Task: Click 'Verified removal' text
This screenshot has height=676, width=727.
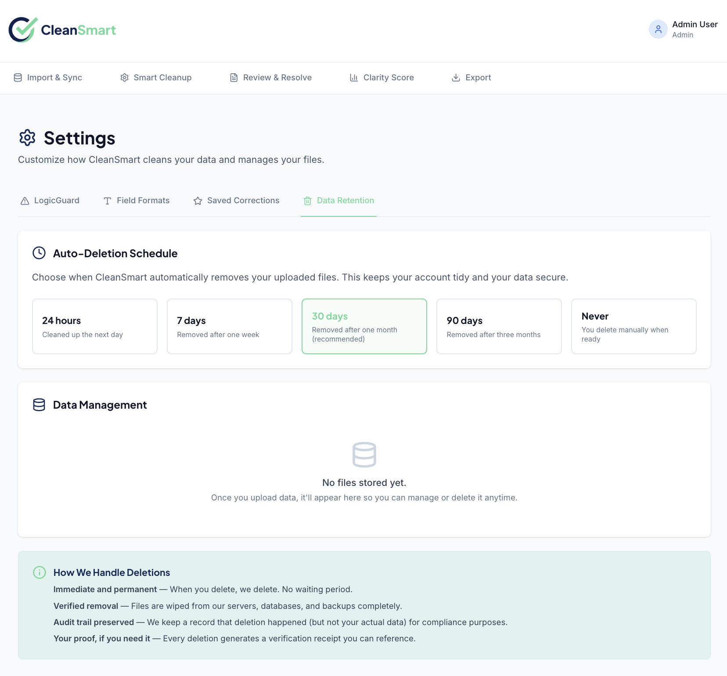Action: pyautogui.click(x=86, y=606)
